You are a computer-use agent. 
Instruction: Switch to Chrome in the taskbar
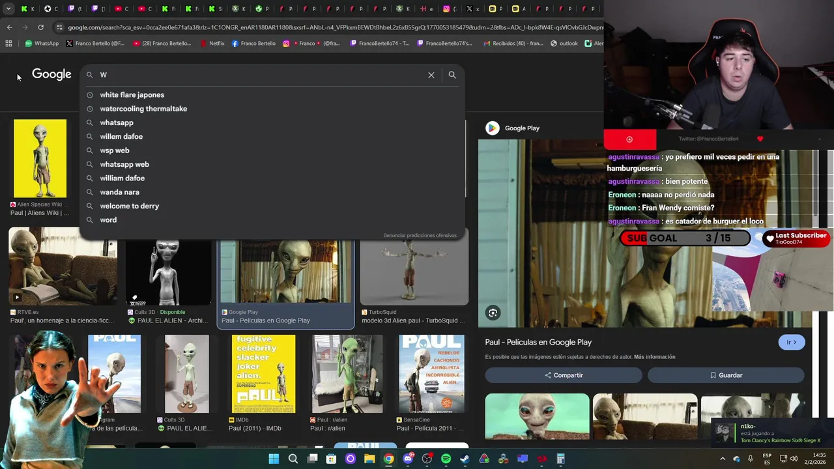pos(388,459)
